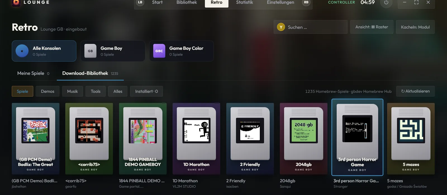Click the author name Sanqui
Image resolution: width=447 pixels, height=195 pixels.
[285, 187]
